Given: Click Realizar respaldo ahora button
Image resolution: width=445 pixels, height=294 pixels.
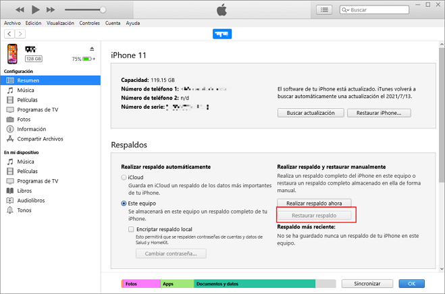Looking at the screenshot, I should (314, 203).
